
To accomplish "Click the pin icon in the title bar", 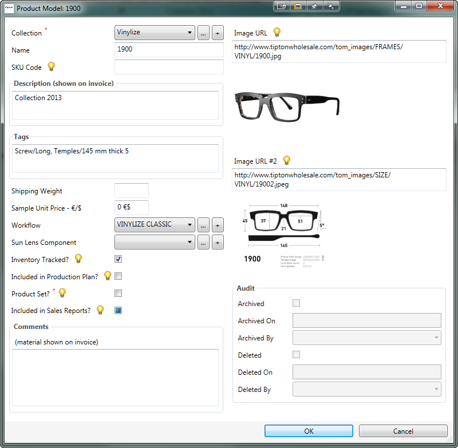I will tap(314, 6).
